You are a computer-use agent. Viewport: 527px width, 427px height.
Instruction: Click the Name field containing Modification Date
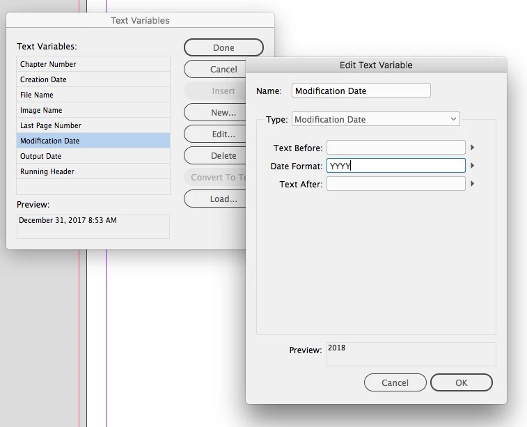[361, 91]
